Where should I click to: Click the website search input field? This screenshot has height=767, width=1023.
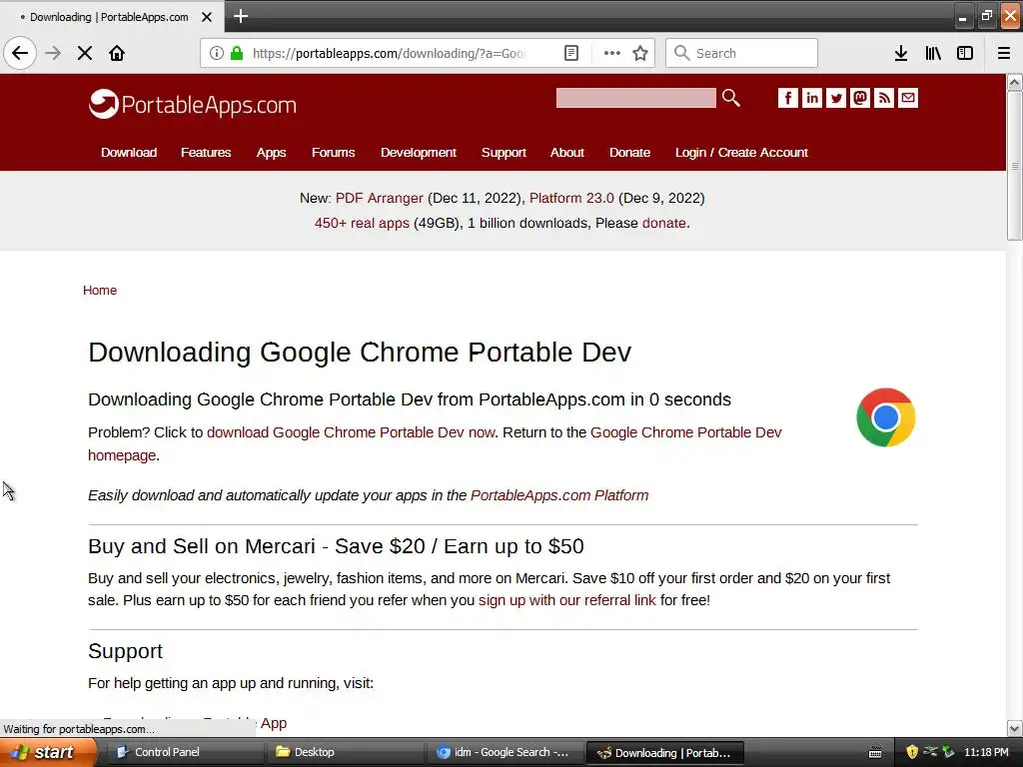635,98
